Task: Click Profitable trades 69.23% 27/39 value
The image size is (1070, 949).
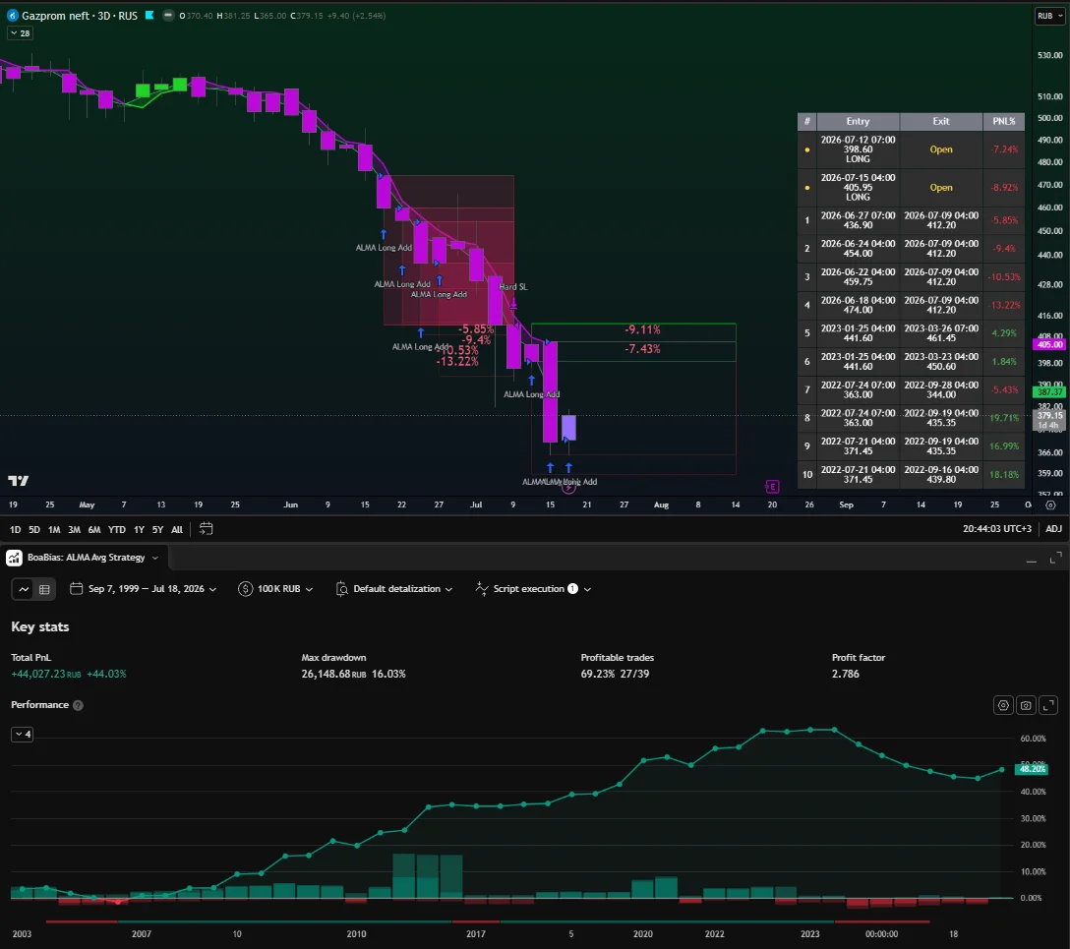Action: coord(615,674)
